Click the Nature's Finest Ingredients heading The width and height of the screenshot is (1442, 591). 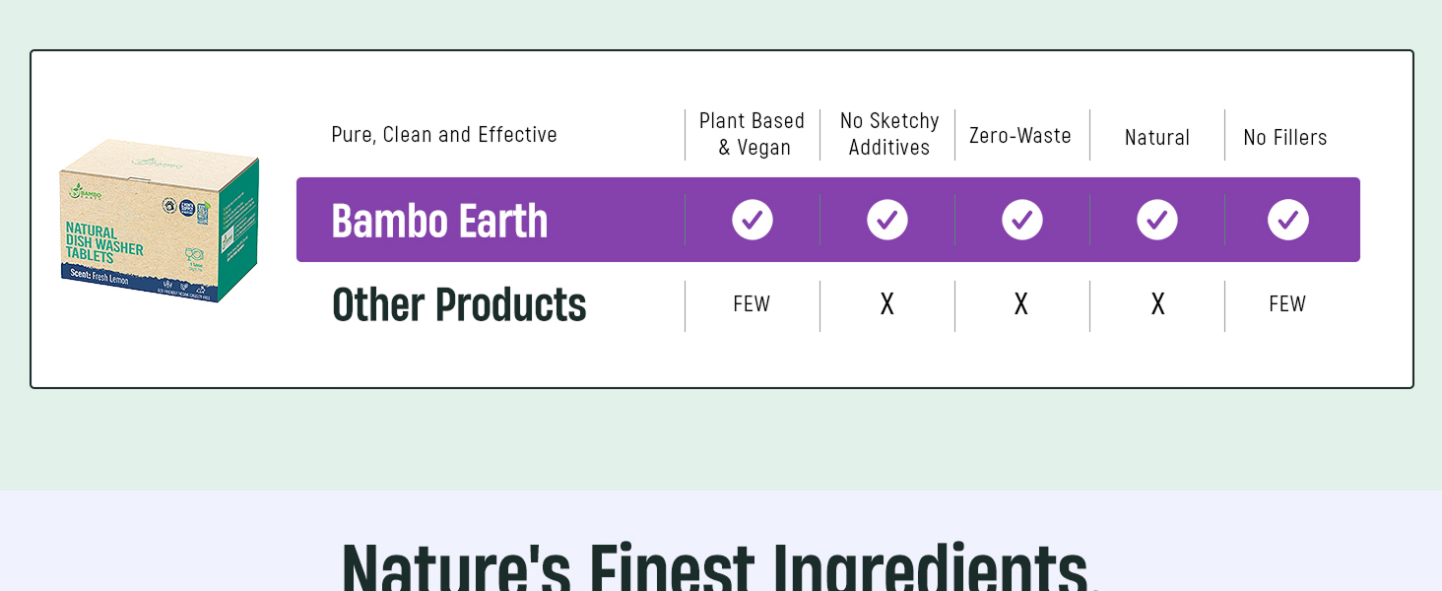point(720,566)
